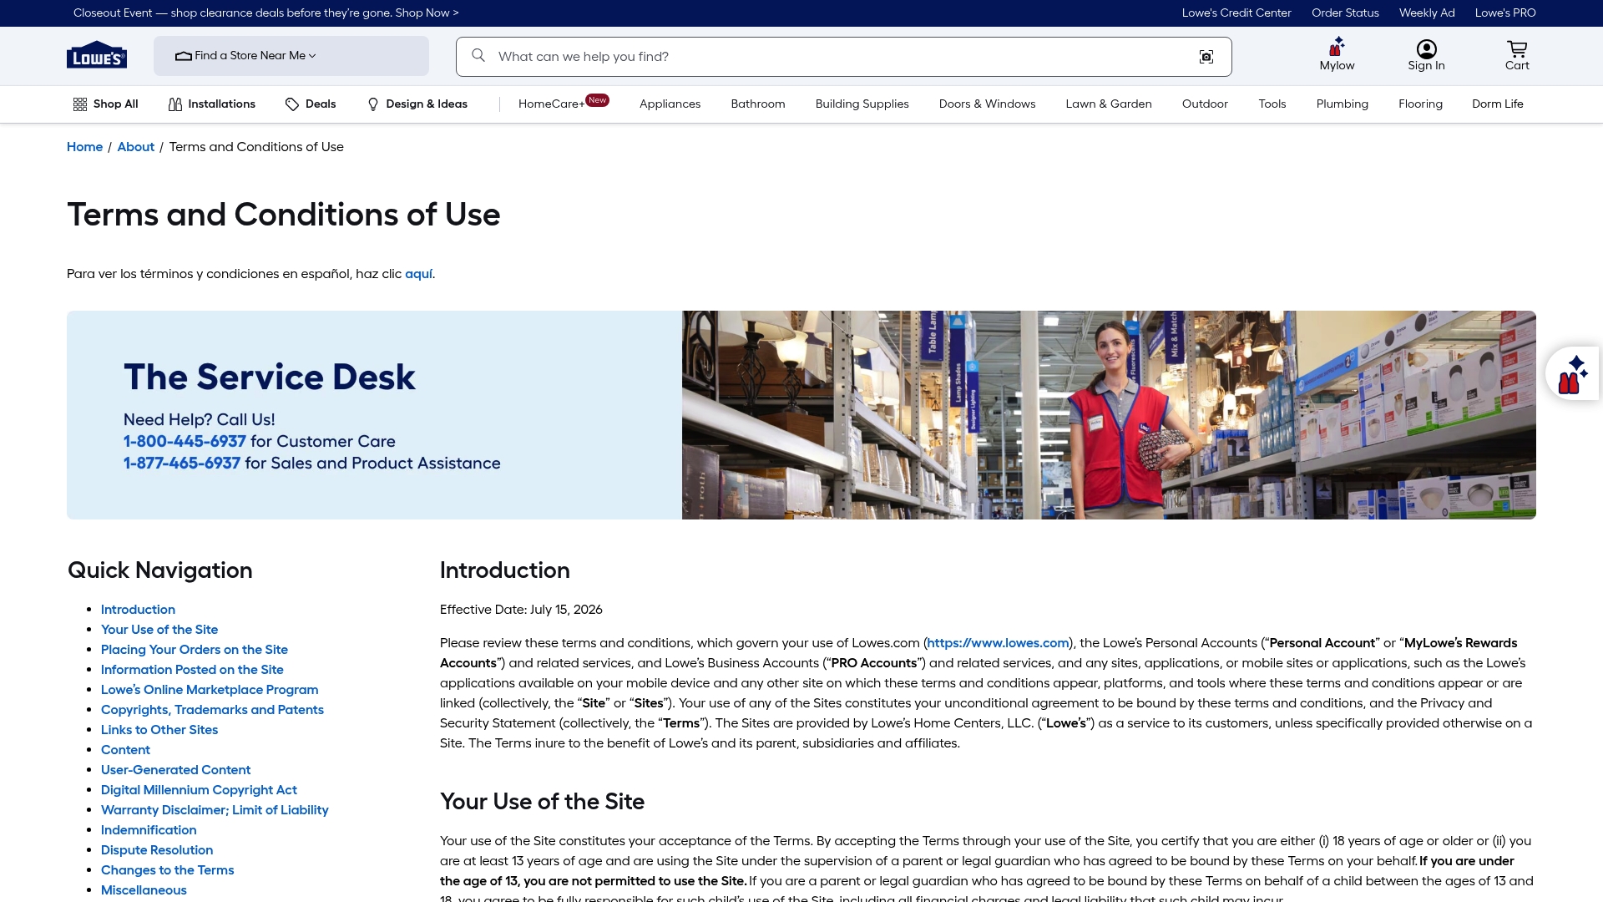Click the Shop All grid icon
This screenshot has width=1603, height=902.
point(80,104)
